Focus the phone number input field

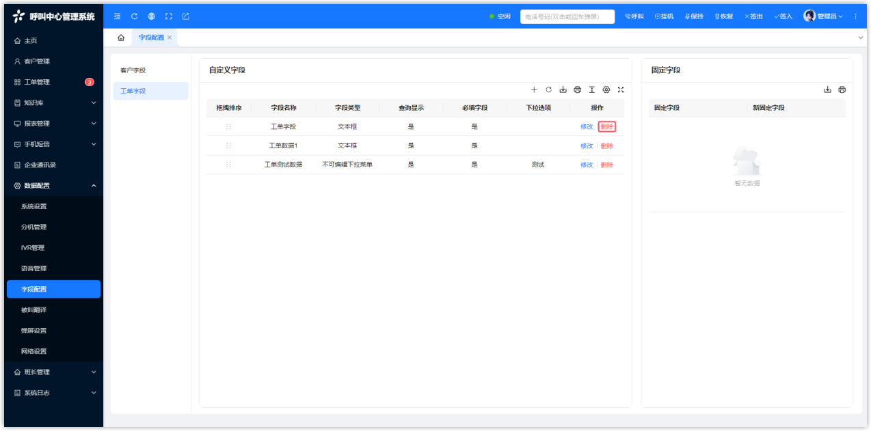click(x=567, y=16)
